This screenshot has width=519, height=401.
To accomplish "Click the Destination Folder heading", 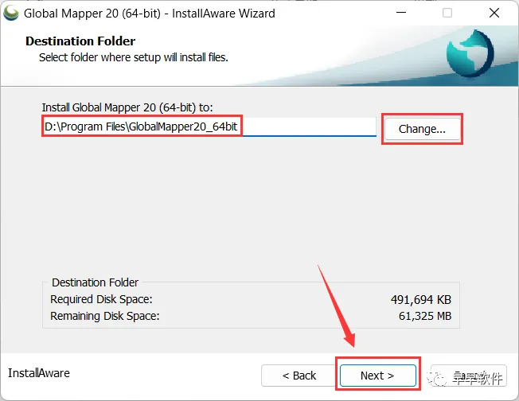I will point(80,41).
